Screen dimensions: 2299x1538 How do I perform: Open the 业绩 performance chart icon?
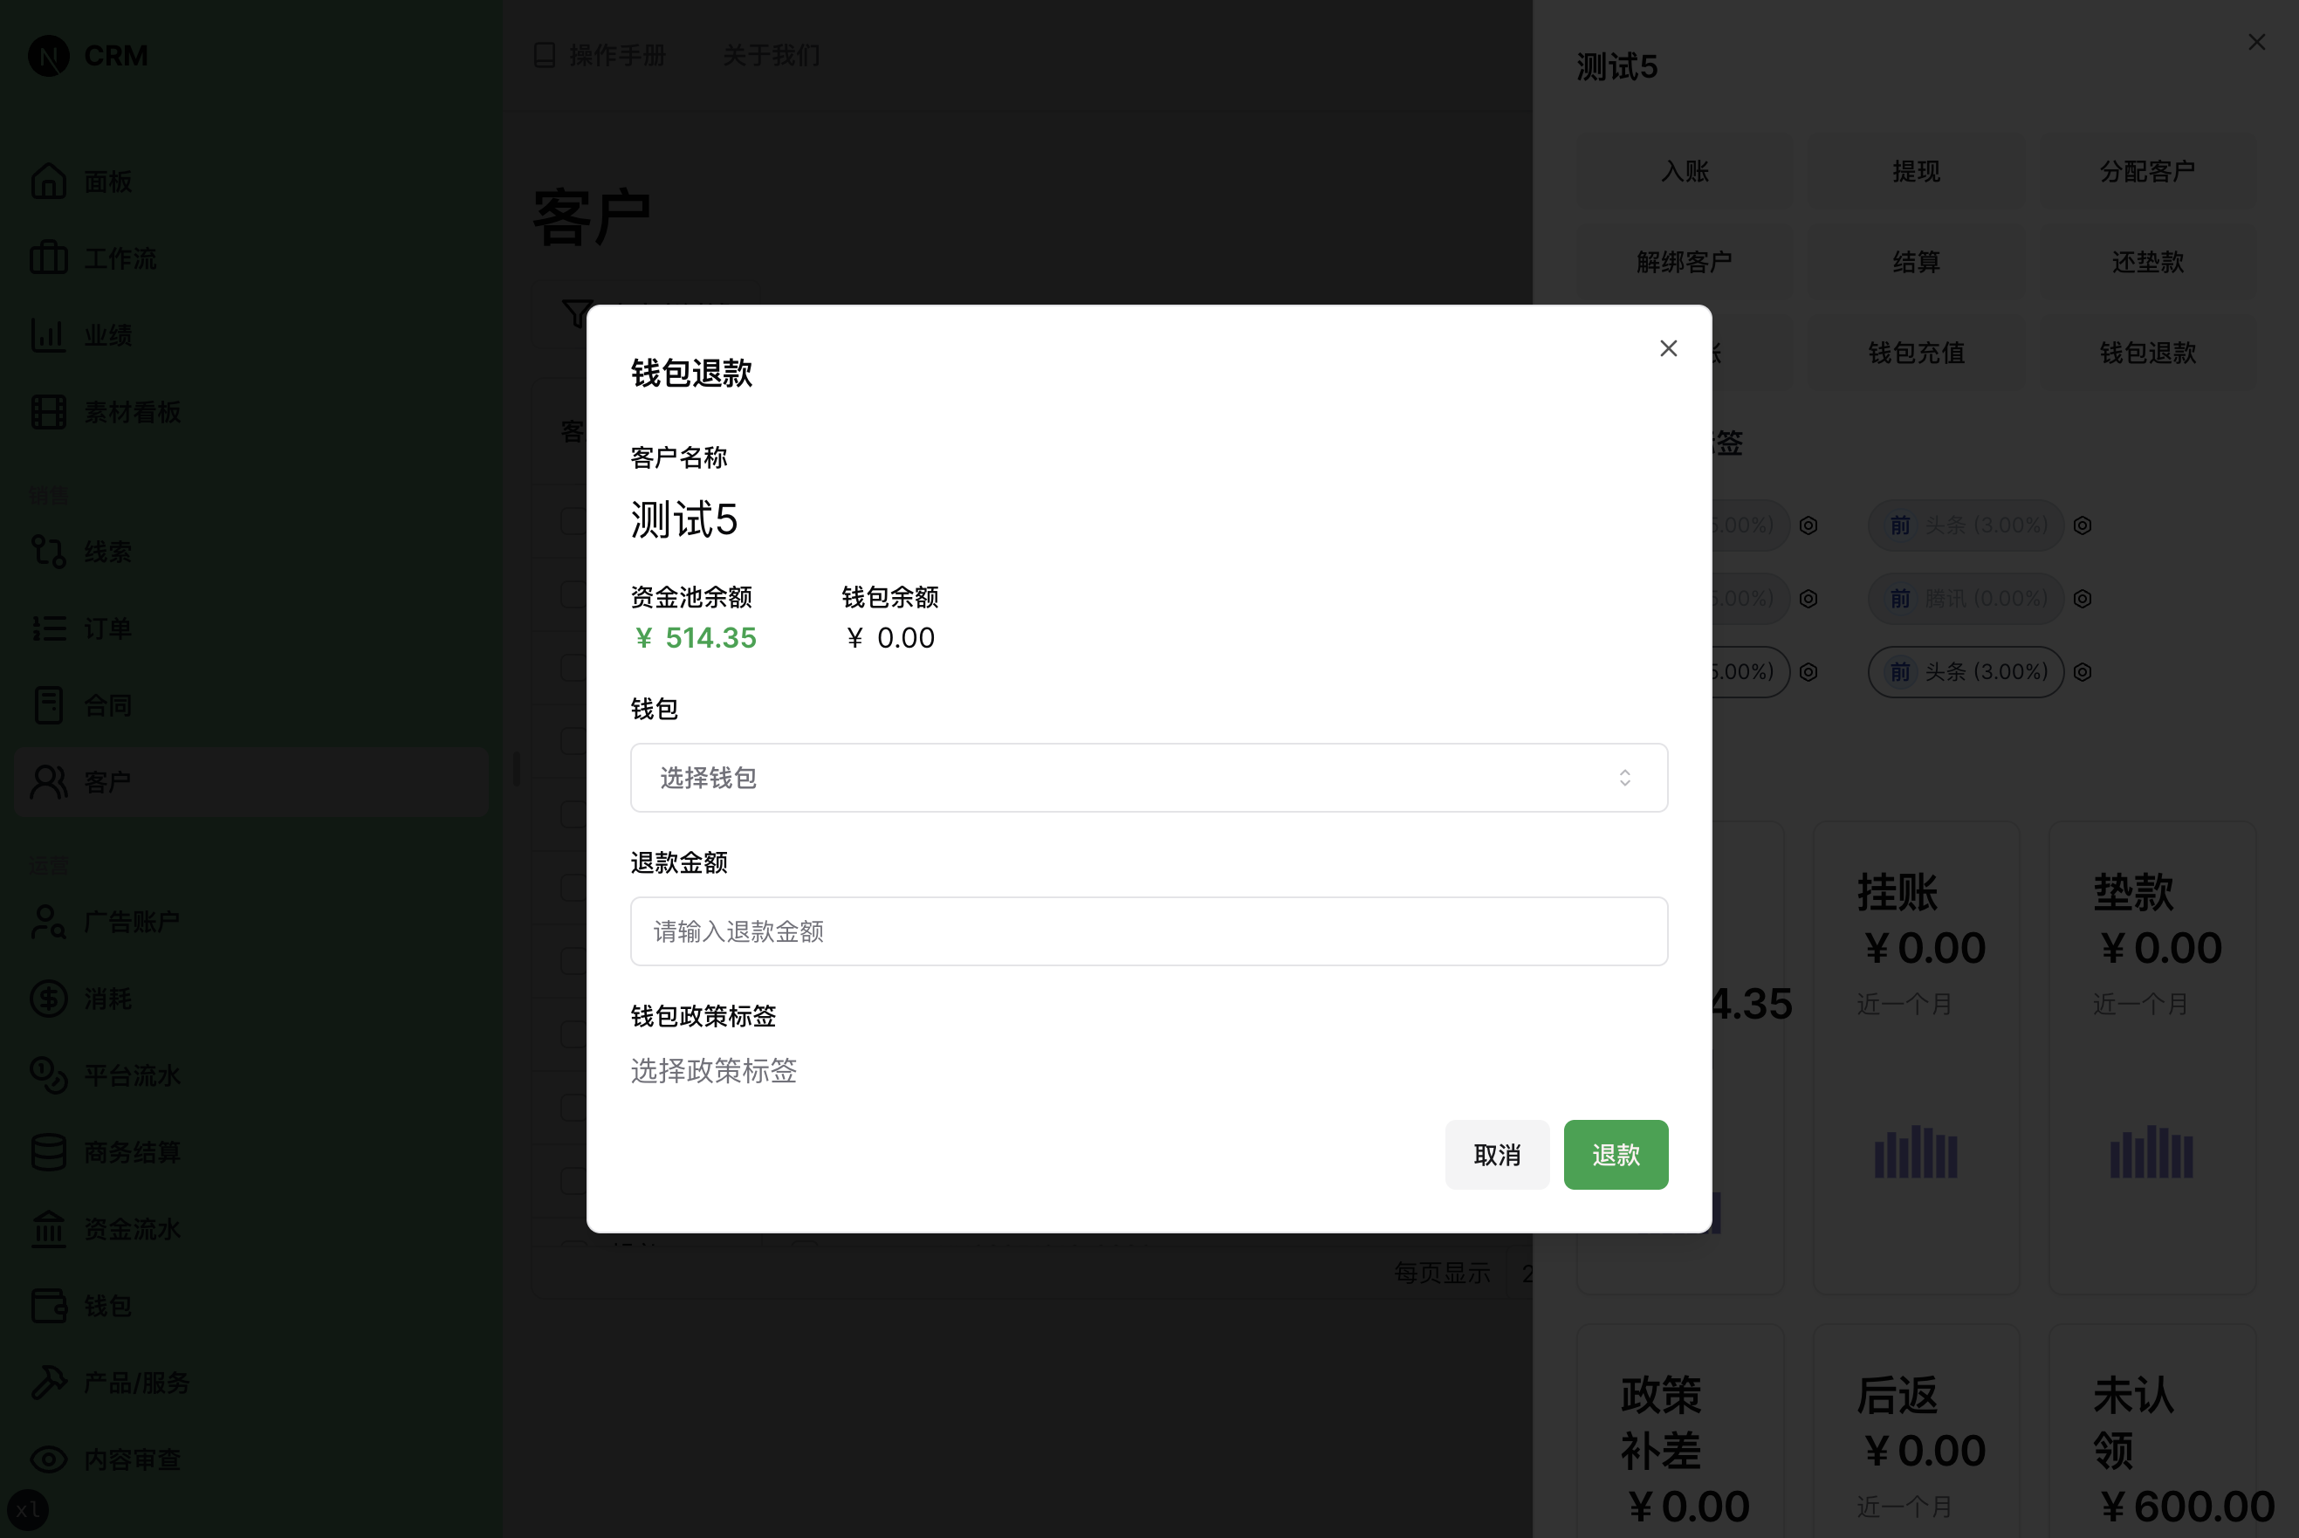pos(48,334)
